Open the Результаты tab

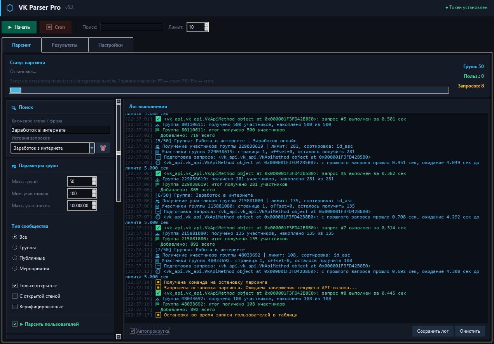(x=65, y=45)
